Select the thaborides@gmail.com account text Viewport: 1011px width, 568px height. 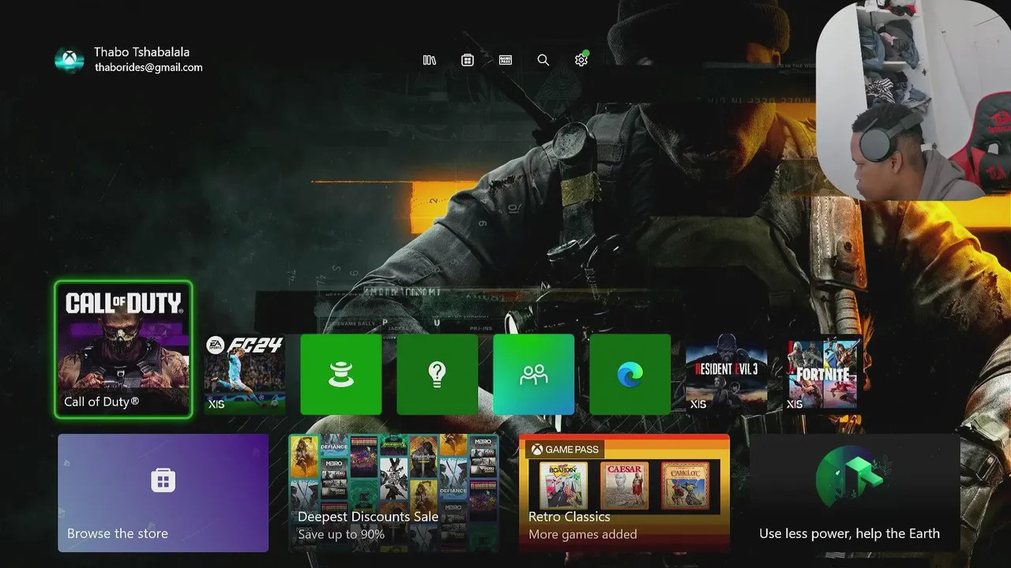148,68
